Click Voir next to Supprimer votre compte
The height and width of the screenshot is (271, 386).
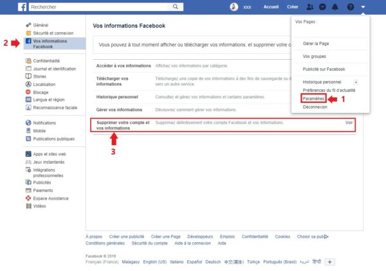click(349, 122)
